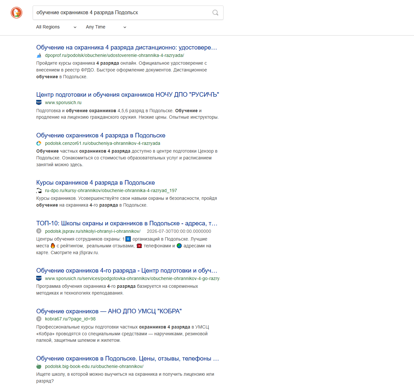414x388 pixels.
Task: Click the www.sporusich.ru/services/podgotovka URL
Action: point(132,278)
